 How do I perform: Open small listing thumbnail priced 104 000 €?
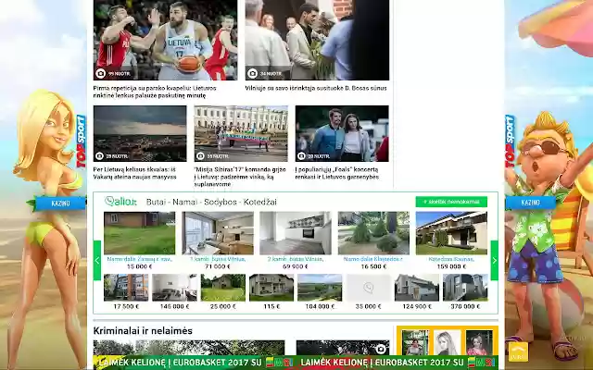[x=320, y=288]
